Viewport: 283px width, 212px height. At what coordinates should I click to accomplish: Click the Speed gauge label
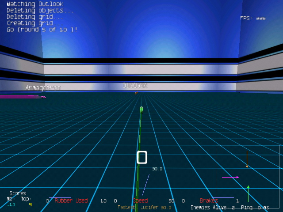point(141,201)
